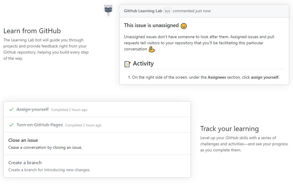Click Cease a conversation description text

pos(45,147)
